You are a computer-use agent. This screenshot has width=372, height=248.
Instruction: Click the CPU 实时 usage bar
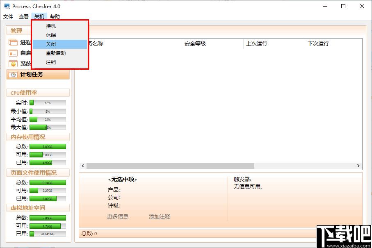pyautogui.click(x=48, y=102)
